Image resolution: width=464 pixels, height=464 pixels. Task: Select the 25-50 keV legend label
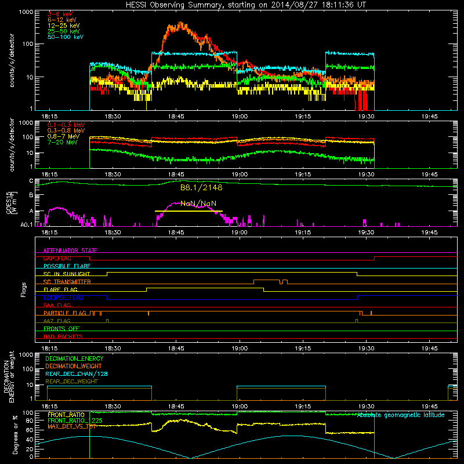pyautogui.click(x=64, y=31)
